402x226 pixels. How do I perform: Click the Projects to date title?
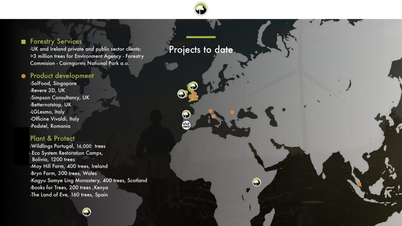click(201, 50)
